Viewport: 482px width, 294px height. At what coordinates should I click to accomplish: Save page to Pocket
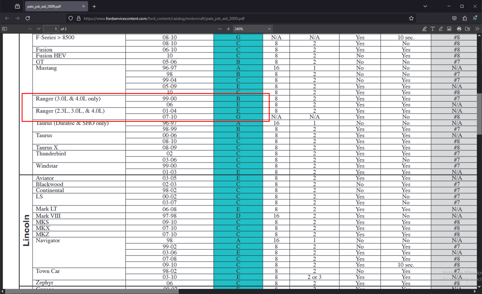pos(454,18)
